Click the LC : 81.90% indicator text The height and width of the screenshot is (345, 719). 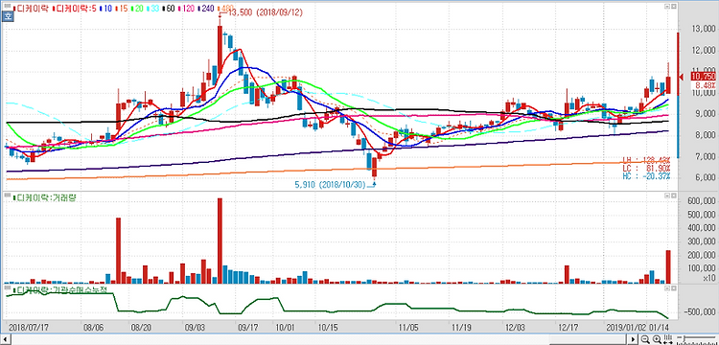pos(646,168)
